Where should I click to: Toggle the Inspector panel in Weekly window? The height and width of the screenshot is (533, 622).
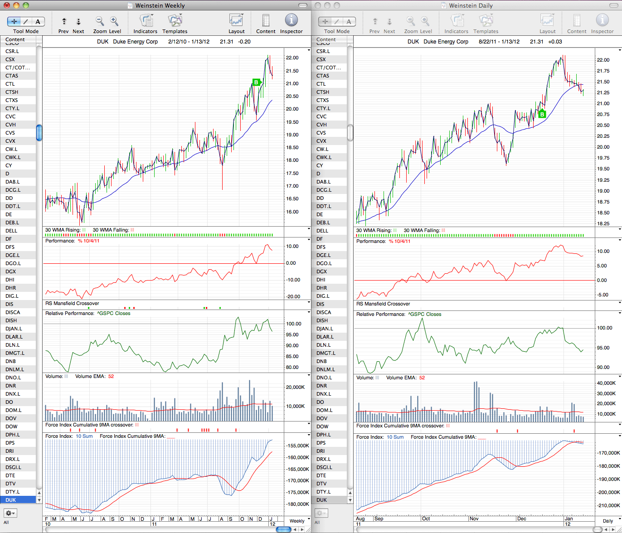coord(291,20)
